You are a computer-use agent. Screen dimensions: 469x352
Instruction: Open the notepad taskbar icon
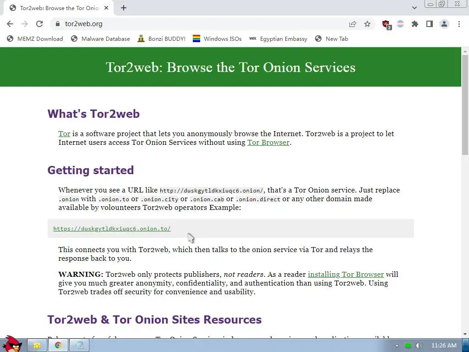(79, 346)
